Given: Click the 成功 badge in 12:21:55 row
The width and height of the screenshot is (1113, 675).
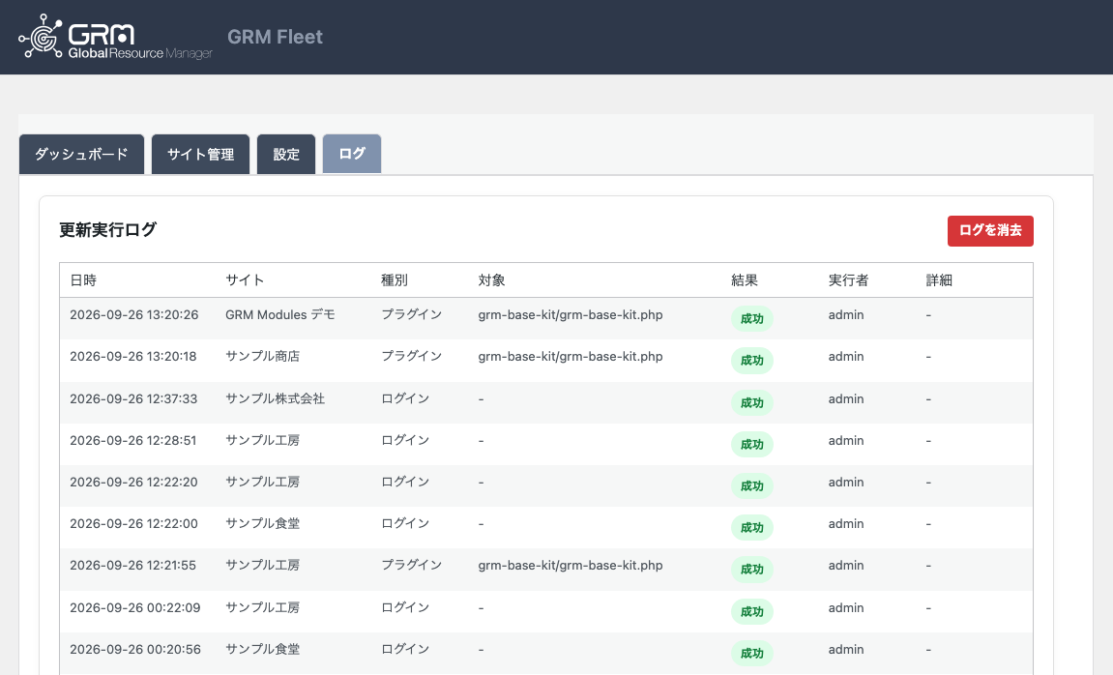Looking at the screenshot, I should pos(751,570).
